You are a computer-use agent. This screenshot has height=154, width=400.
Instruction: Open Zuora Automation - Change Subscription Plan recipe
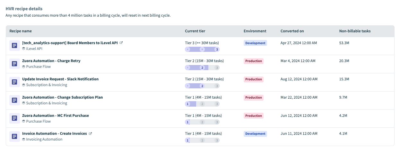[x=62, y=97]
